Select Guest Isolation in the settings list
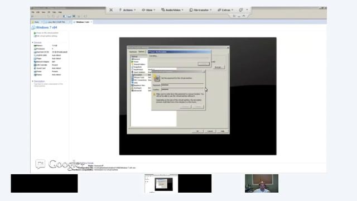This screenshot has width=357, height=201. [139, 72]
